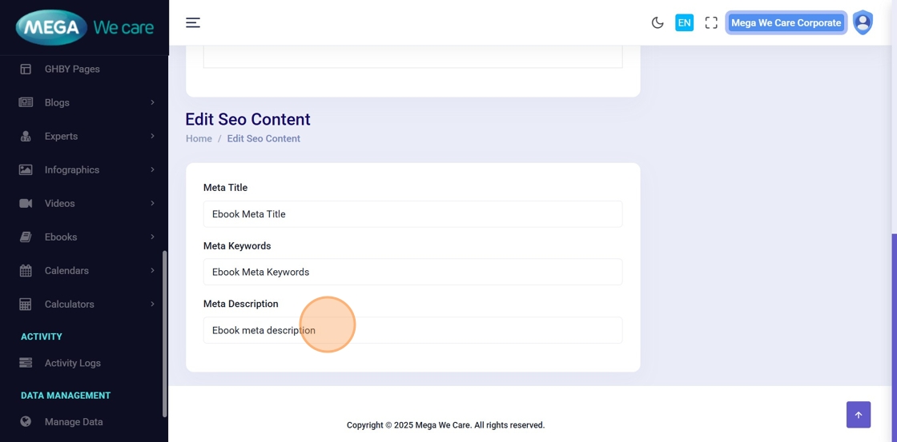Open the Videos sidebar menu
The height and width of the screenshot is (442, 897).
pyautogui.click(x=60, y=204)
